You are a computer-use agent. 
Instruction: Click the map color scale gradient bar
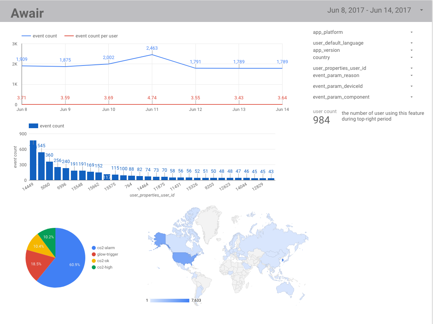(x=170, y=300)
